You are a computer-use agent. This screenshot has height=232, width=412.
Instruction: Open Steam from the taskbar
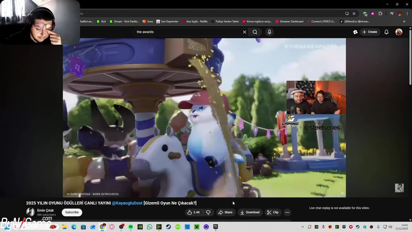coord(168,227)
